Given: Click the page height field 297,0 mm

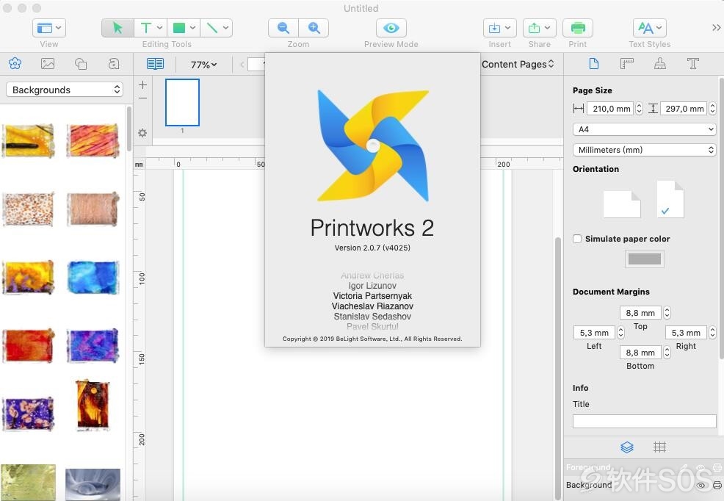Looking at the screenshot, I should pyautogui.click(x=684, y=109).
